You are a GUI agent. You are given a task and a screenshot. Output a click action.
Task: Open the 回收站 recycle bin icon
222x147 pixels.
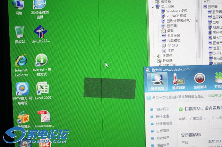(20, 35)
